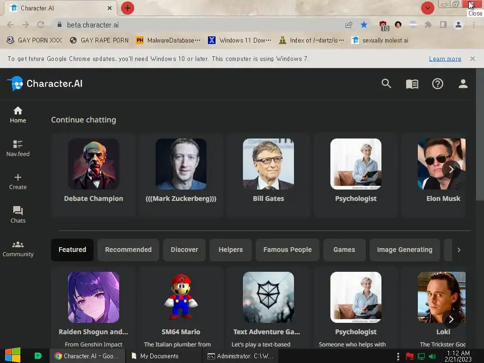Open the (((Mark Zuckerberg))) chat card
The height and width of the screenshot is (363, 484).
click(x=181, y=175)
